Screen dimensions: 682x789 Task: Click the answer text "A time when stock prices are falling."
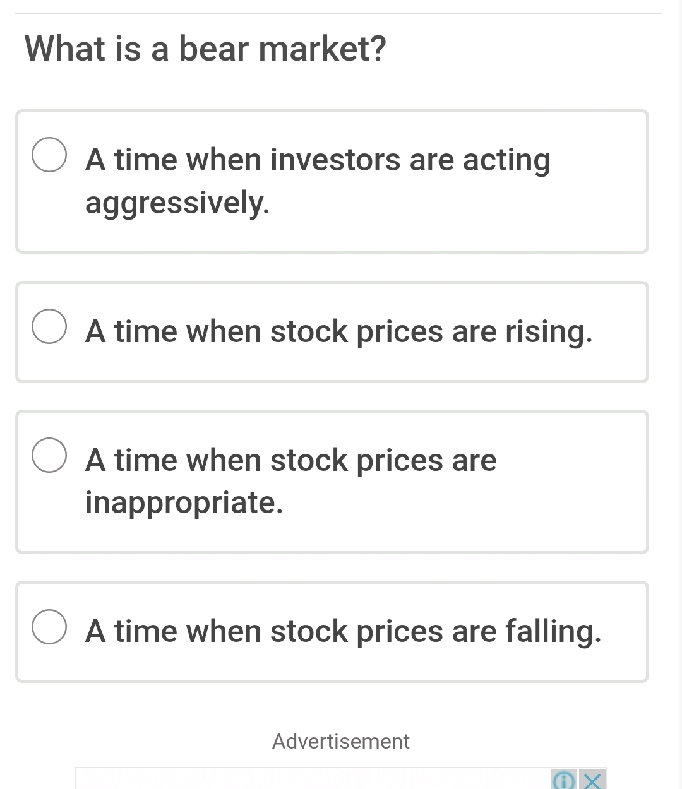click(x=343, y=631)
